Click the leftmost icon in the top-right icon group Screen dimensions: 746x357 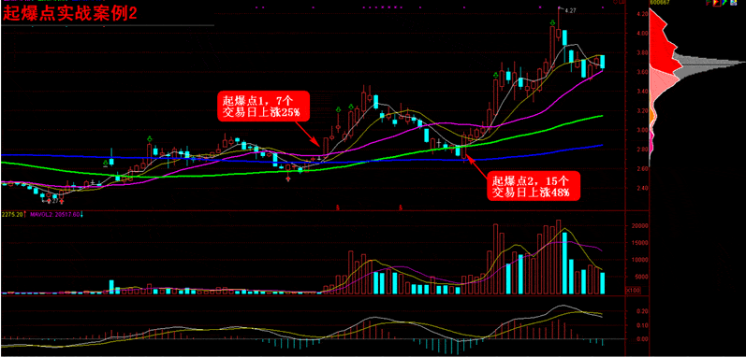click(x=709, y=3)
